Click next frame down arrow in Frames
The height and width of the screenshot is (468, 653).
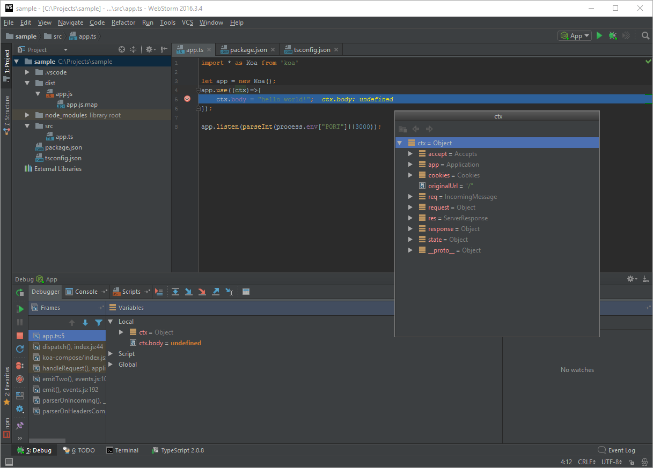tap(85, 323)
